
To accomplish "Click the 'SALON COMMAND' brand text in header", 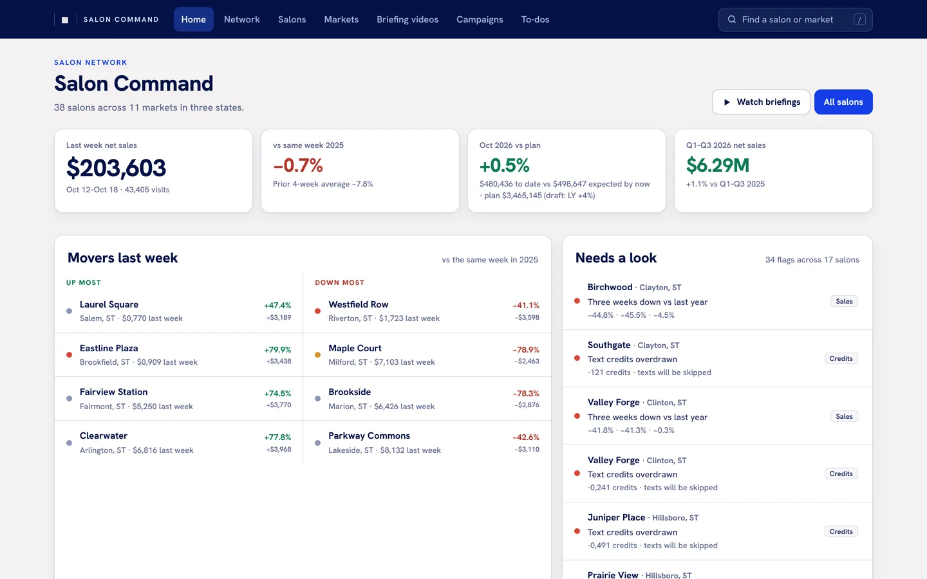I will [x=121, y=20].
